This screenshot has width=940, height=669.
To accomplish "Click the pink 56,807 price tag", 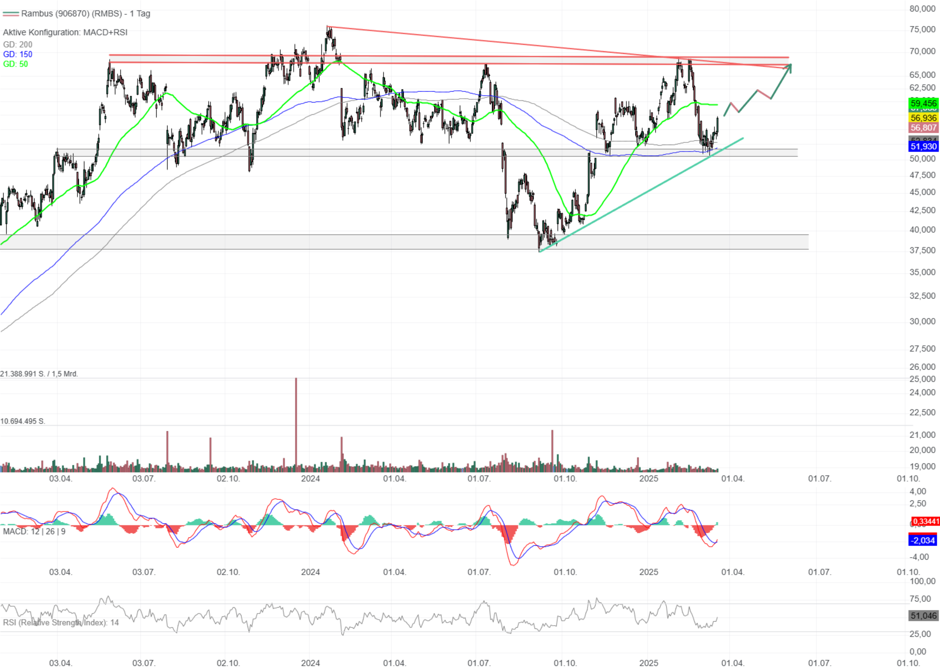I will 923,128.
